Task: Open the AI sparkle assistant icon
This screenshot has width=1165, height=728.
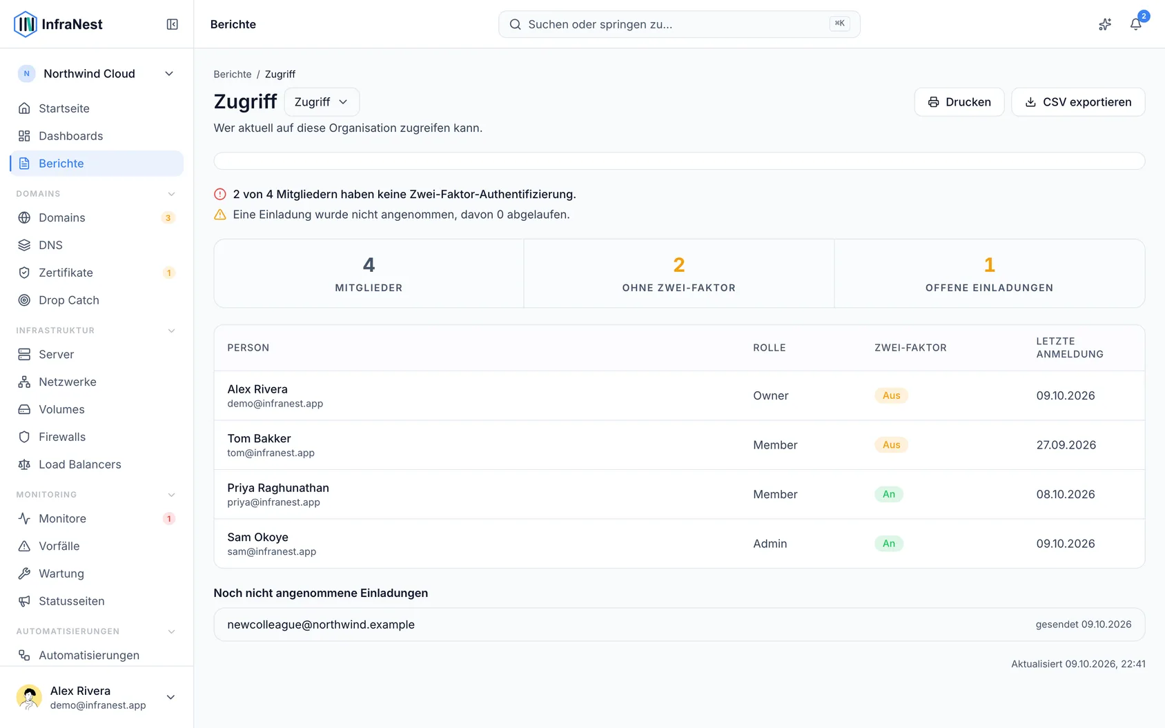Action: (x=1105, y=24)
